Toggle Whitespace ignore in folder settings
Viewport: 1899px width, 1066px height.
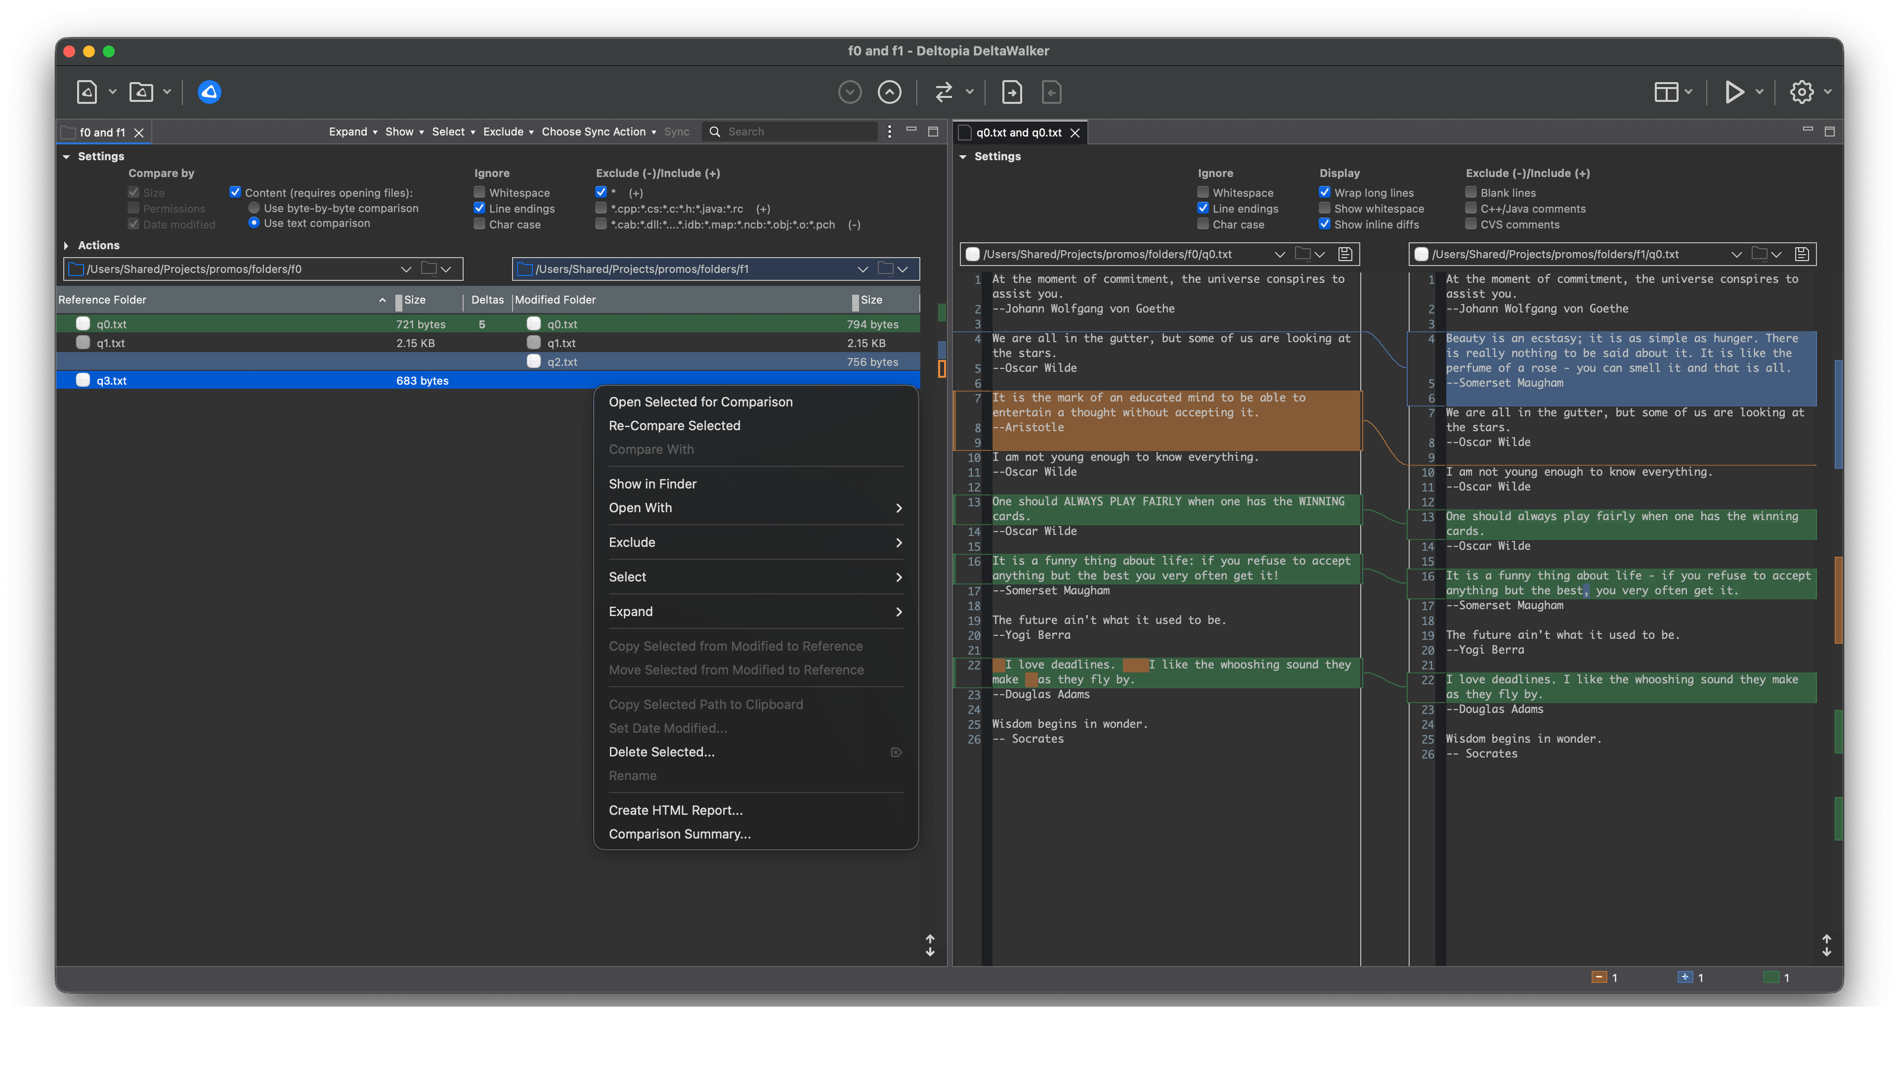pos(479,191)
